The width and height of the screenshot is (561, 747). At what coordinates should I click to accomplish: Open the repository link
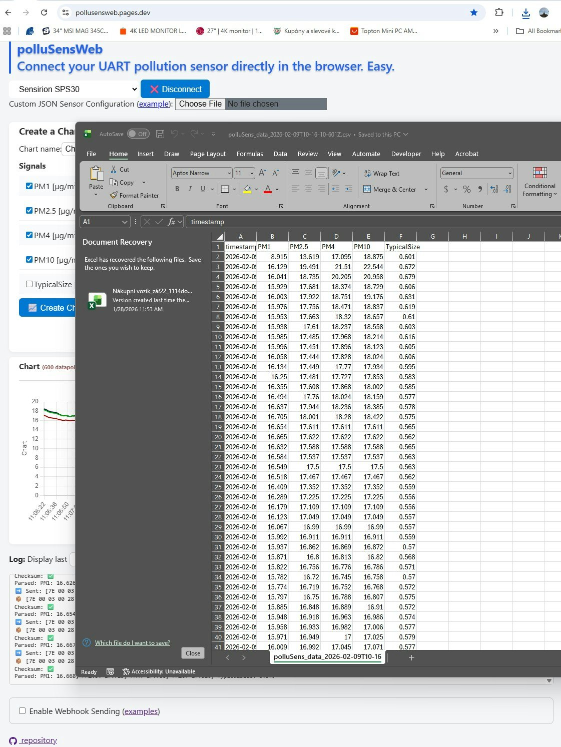tap(39, 740)
